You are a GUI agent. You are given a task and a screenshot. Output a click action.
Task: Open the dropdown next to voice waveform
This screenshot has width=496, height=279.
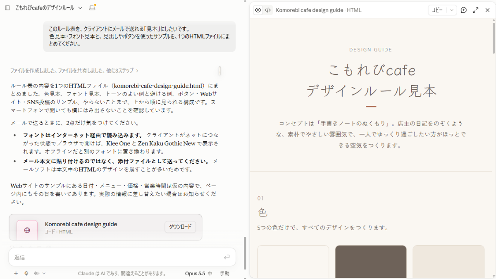tap(44, 273)
